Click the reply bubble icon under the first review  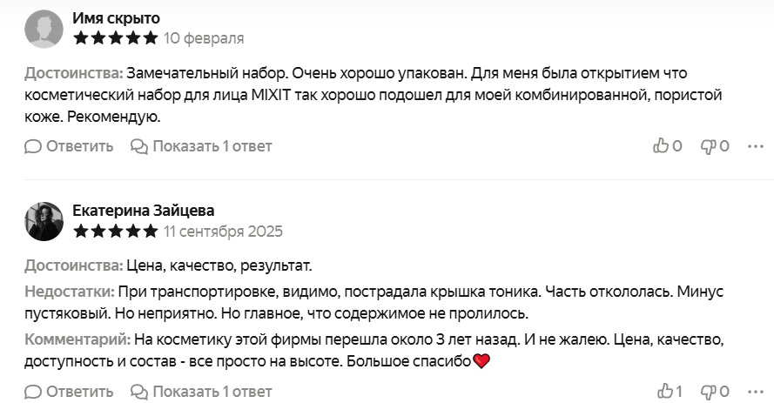click(x=33, y=146)
